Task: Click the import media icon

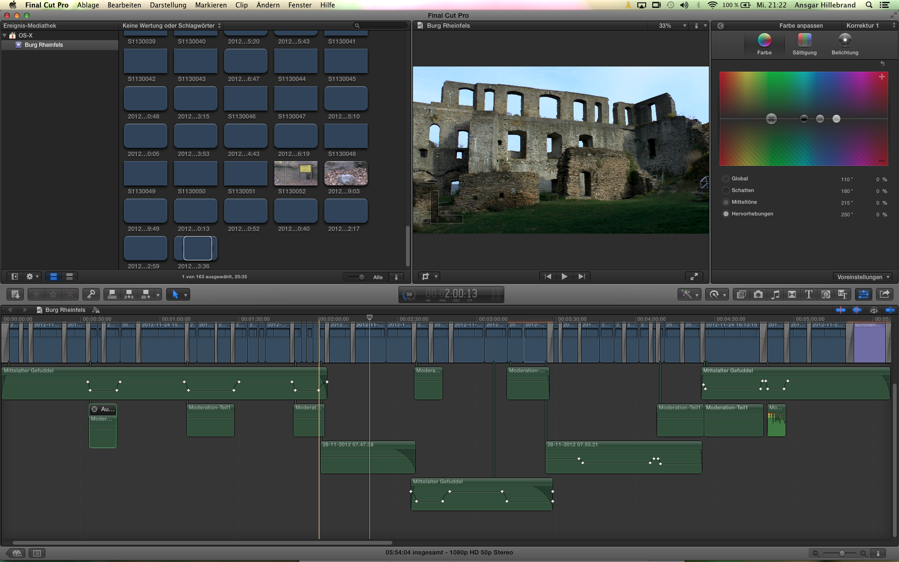Action: (15, 294)
